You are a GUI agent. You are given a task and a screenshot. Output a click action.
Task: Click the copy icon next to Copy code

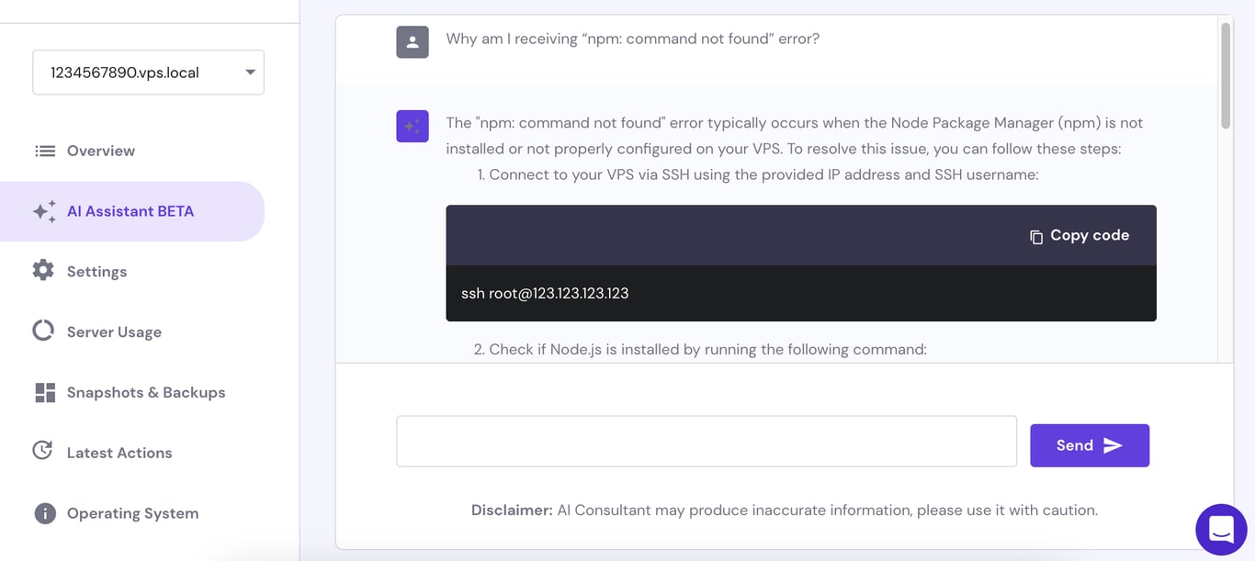pos(1037,235)
